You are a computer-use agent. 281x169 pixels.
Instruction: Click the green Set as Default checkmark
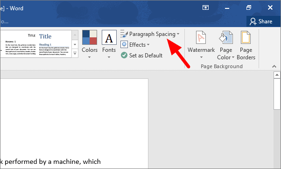[x=124, y=55]
